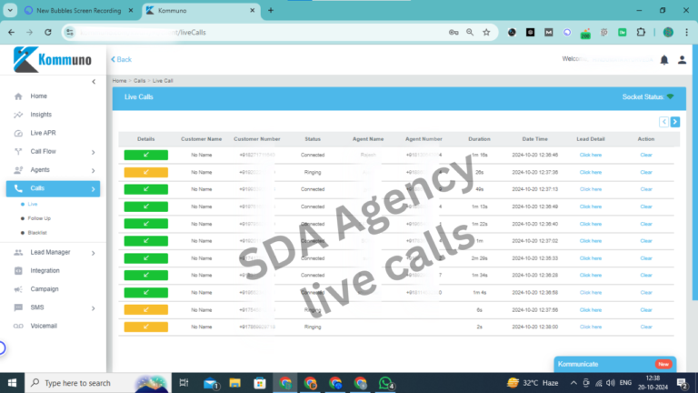Image resolution: width=698 pixels, height=393 pixels.
Task: Open the notifications bell icon
Action: point(664,60)
